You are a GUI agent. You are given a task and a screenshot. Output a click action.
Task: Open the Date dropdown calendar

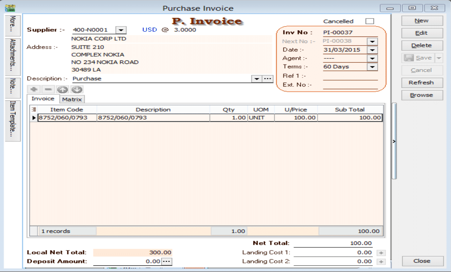[373, 50]
